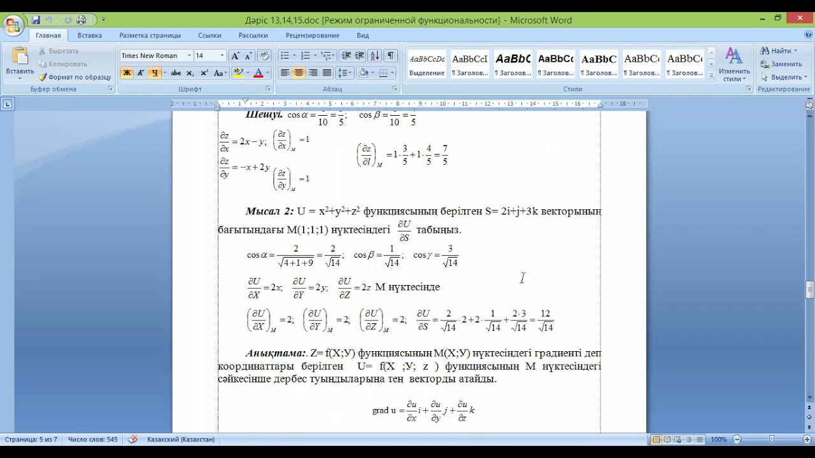Switch to Разметка страницы tab
This screenshot has height=458, width=815.
[x=150, y=36]
